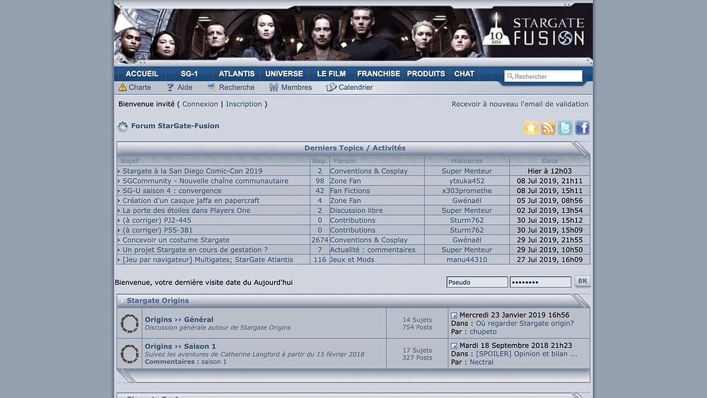Click the forum home icon beside Forum StarGate-Fusion
Screen dimensions: 707x398
pyautogui.click(x=123, y=127)
